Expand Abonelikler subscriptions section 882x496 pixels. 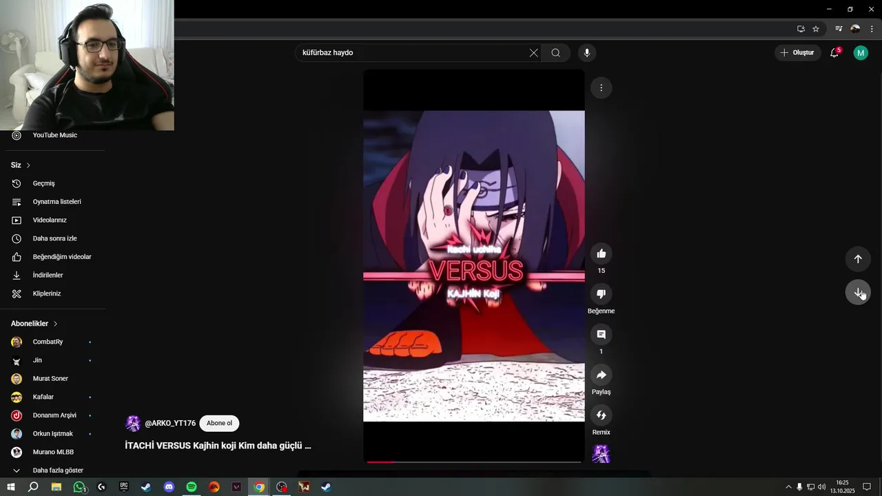(x=34, y=324)
